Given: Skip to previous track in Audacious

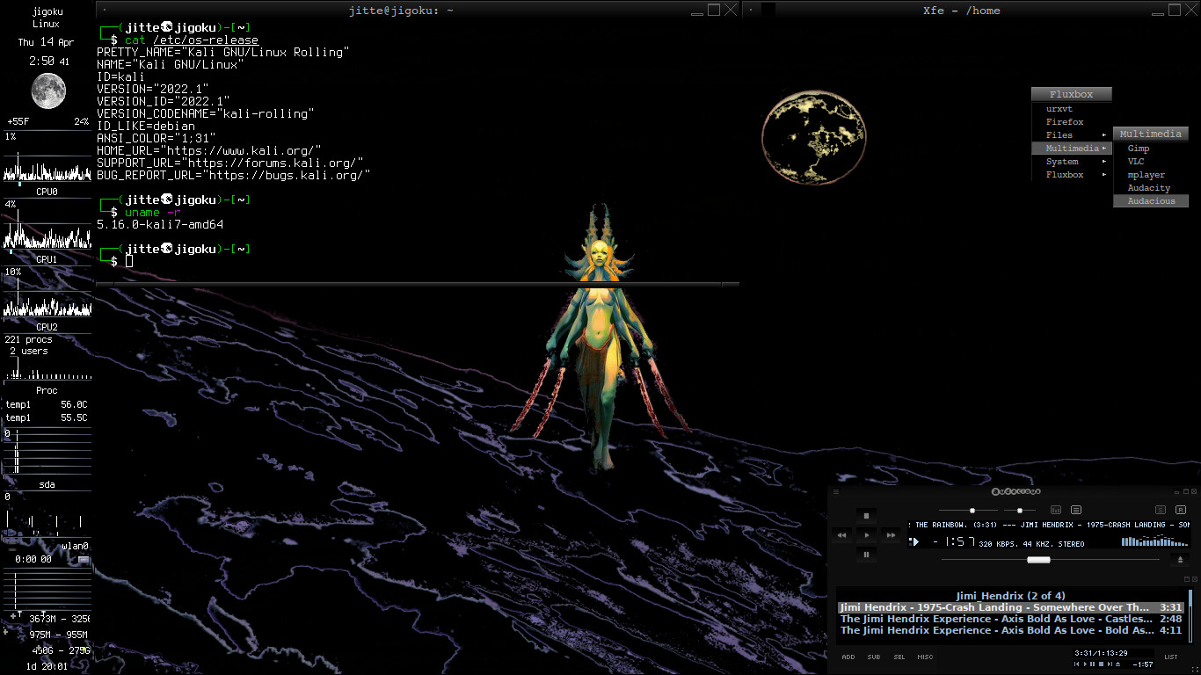Looking at the screenshot, I should coord(842,534).
